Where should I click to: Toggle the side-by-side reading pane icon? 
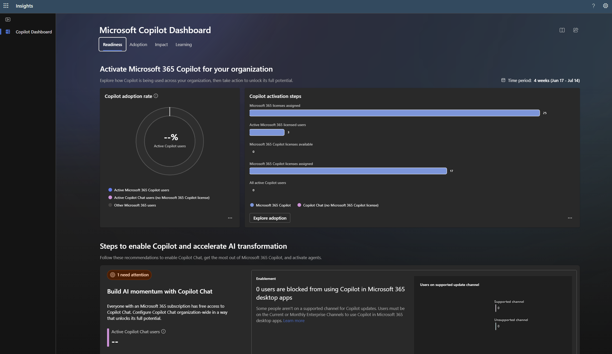[562, 30]
